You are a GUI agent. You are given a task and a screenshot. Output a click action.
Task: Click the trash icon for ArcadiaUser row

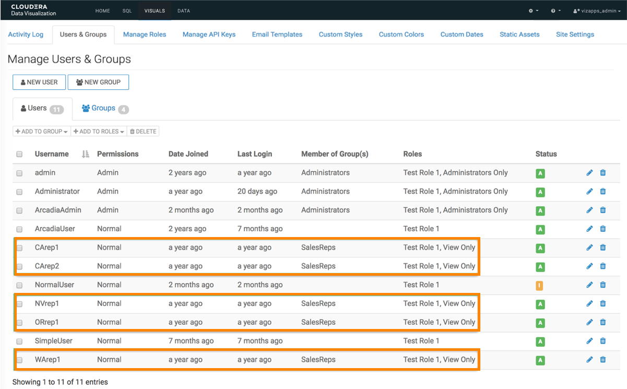[603, 229]
